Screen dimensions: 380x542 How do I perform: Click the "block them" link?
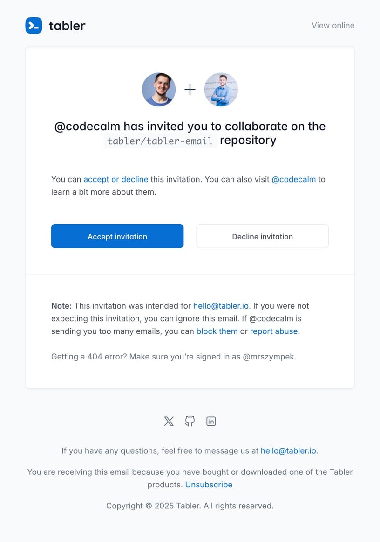(x=217, y=331)
